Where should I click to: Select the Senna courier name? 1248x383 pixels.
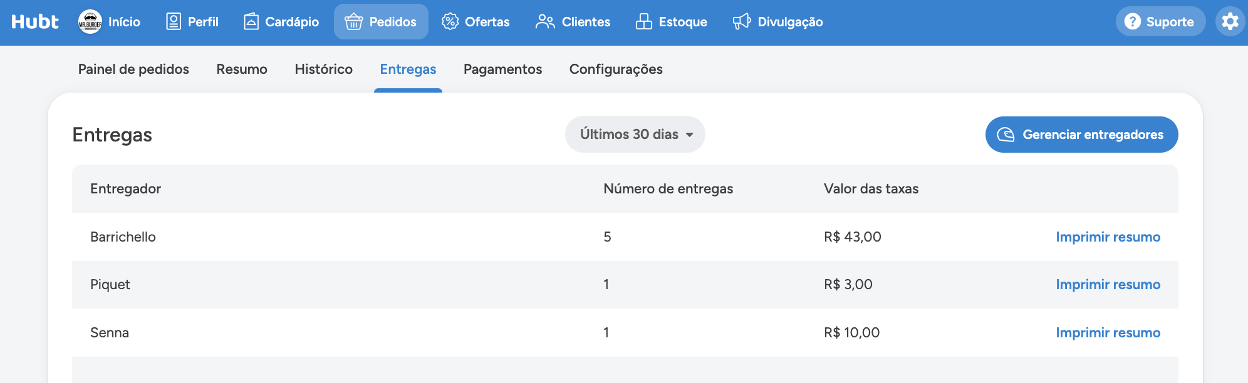[110, 333]
